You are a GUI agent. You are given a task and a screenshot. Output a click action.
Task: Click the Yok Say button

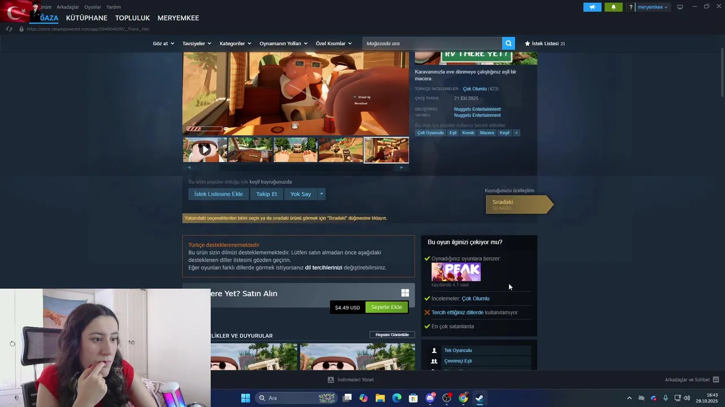click(x=301, y=194)
